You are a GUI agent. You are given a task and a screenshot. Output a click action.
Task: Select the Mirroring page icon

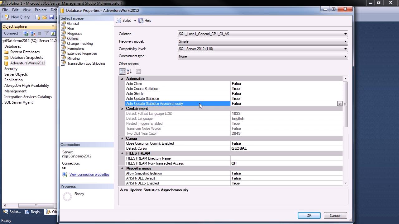pyautogui.click(x=63, y=58)
